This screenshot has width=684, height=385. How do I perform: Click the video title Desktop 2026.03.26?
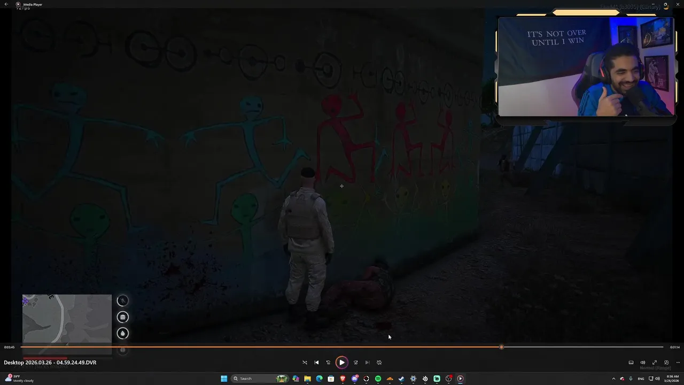pyautogui.click(x=50, y=363)
